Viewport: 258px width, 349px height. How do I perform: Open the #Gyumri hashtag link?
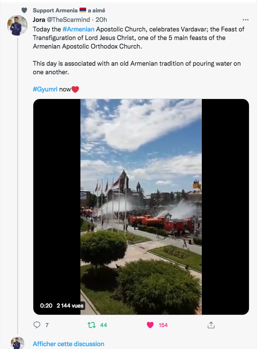pos(45,89)
